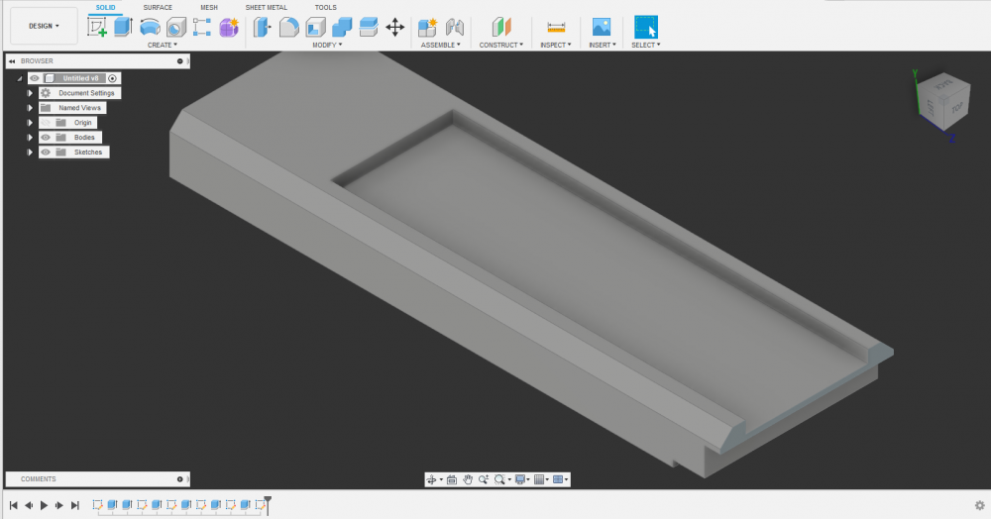The width and height of the screenshot is (991, 519).
Task: Open Grid and Snaps icon
Action: click(x=539, y=479)
